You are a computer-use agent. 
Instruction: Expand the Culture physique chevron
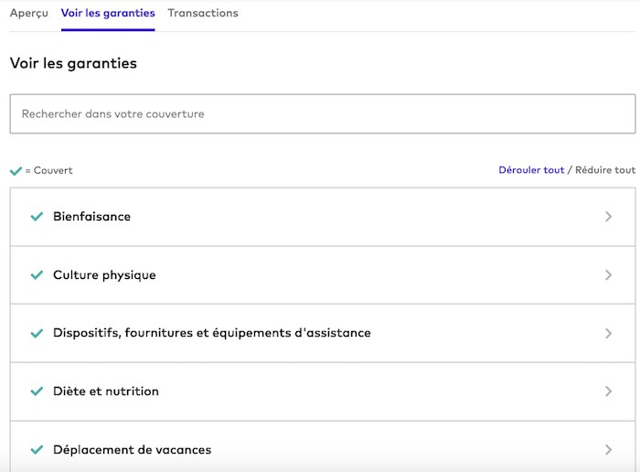pyautogui.click(x=609, y=275)
